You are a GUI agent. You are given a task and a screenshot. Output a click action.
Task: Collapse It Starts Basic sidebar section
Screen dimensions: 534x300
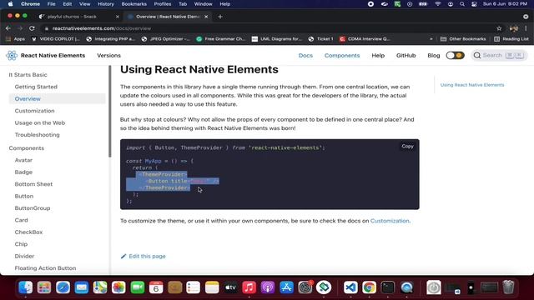click(28, 75)
